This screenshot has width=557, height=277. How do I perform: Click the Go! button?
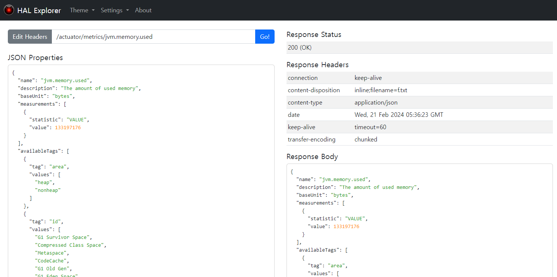click(265, 37)
